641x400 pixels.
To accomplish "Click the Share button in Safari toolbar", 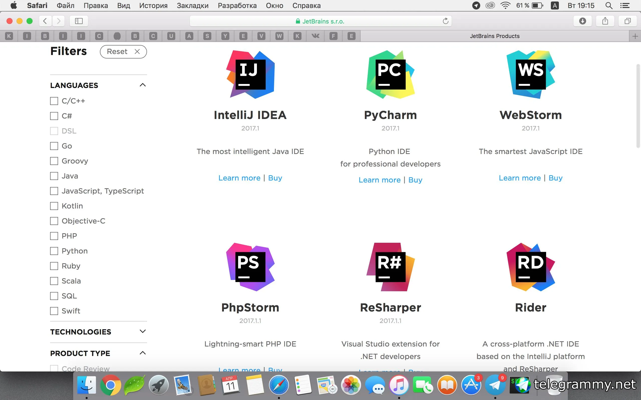I will 605,21.
